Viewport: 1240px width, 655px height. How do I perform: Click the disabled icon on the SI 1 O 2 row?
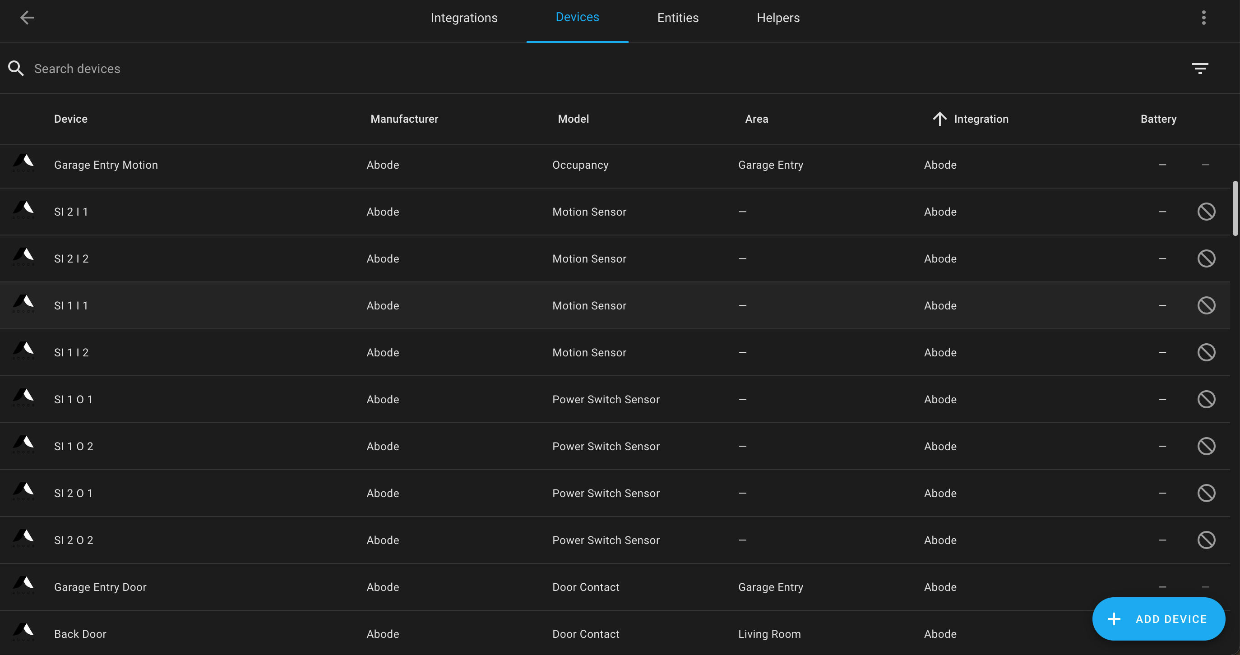click(x=1206, y=446)
